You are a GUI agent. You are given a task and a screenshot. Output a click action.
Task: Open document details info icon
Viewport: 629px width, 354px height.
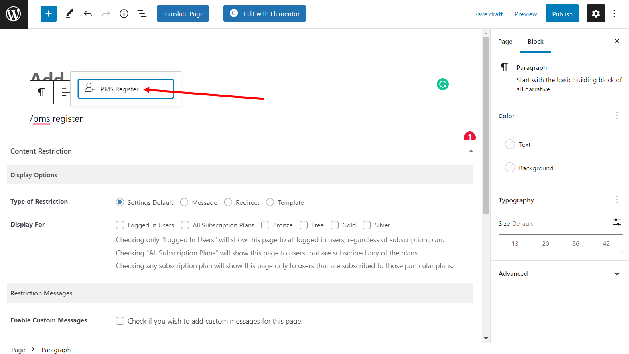[x=124, y=14]
